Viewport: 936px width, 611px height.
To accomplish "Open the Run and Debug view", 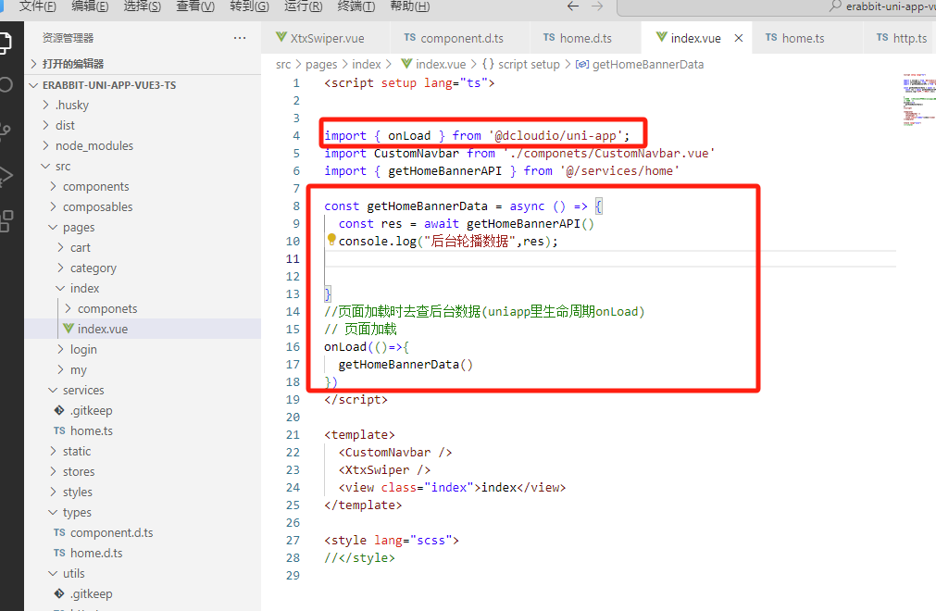I will coord(5,175).
